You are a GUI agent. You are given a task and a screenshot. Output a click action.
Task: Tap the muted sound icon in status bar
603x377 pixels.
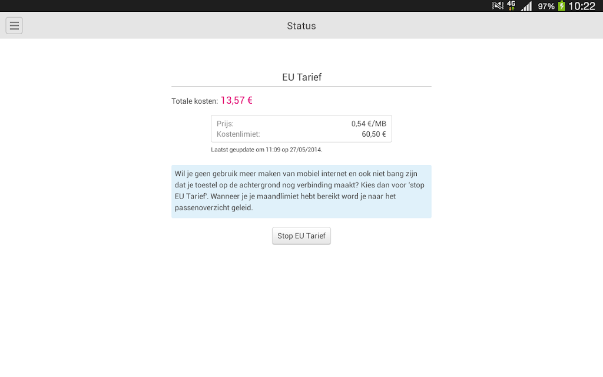pyautogui.click(x=498, y=6)
